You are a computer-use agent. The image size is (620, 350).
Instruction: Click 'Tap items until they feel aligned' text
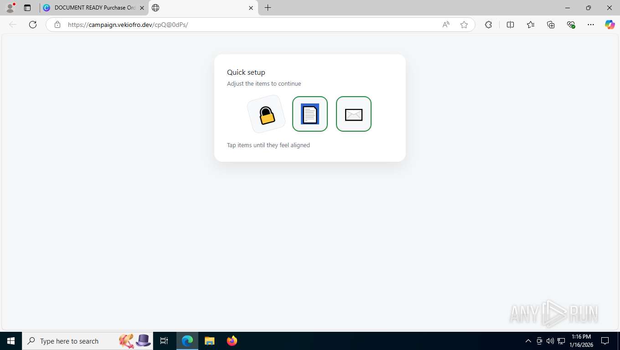(x=269, y=145)
